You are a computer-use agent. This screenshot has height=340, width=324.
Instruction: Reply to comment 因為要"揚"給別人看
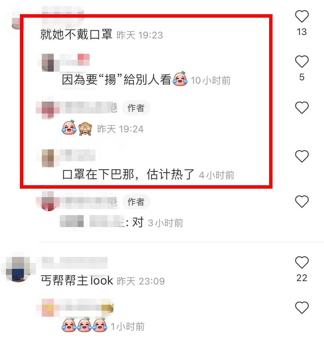(117, 80)
